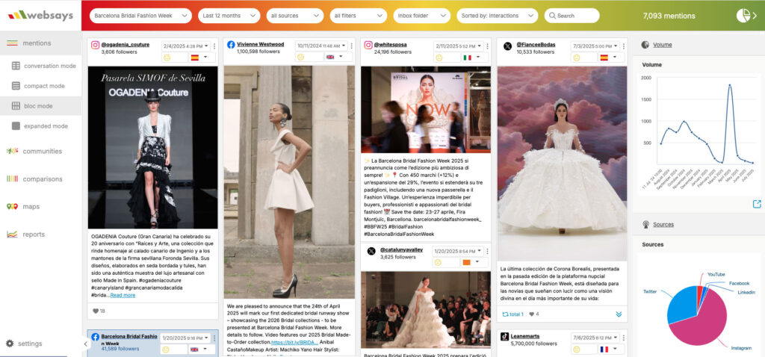The width and height of the screenshot is (765, 357).
Task: Open Italy flag language dropdown on @whitesposa
Action: click(x=474, y=58)
